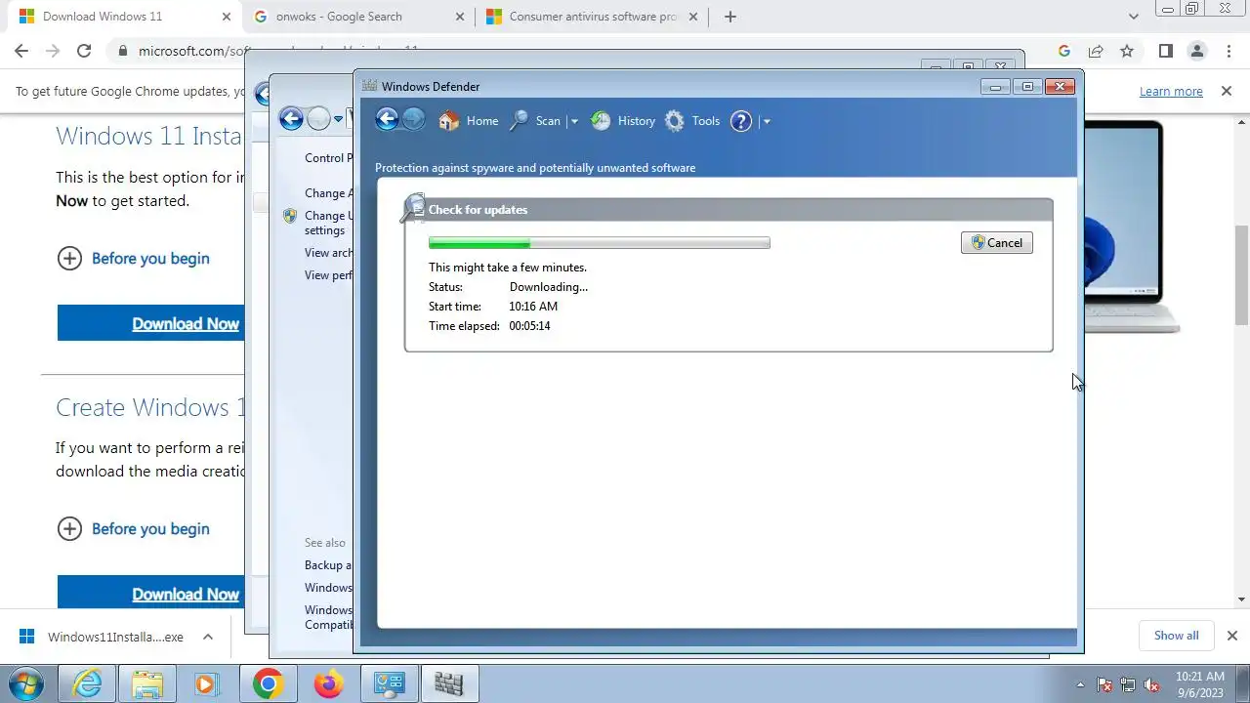Click first Download Now button
1250x703 pixels.
coord(150,323)
